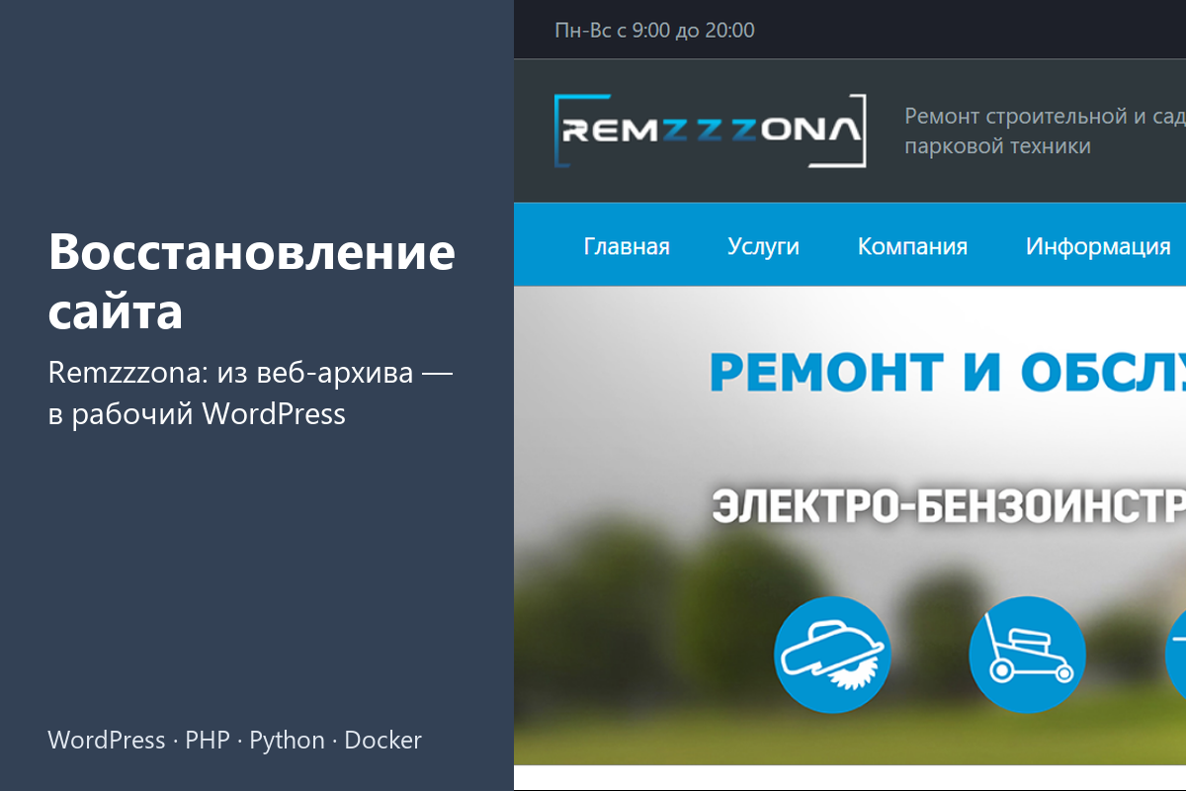This screenshot has width=1186, height=791.
Task: Click the lawn mower service icon
Action: [1027, 655]
